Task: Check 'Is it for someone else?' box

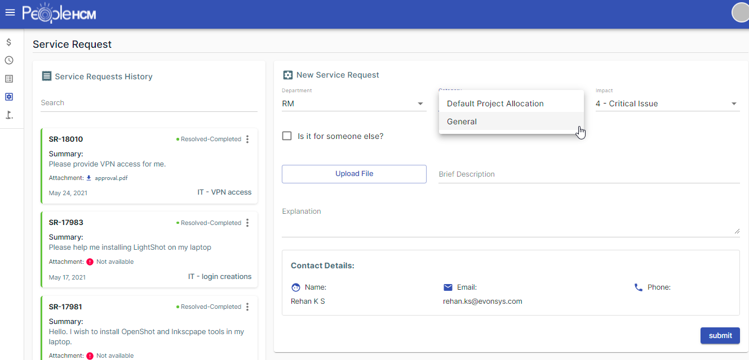Action: click(x=287, y=136)
